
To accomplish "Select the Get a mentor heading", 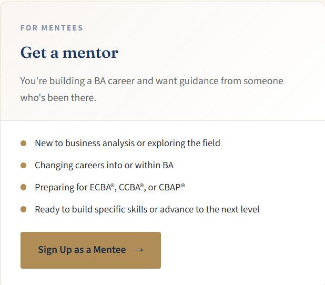I will pyautogui.click(x=69, y=53).
